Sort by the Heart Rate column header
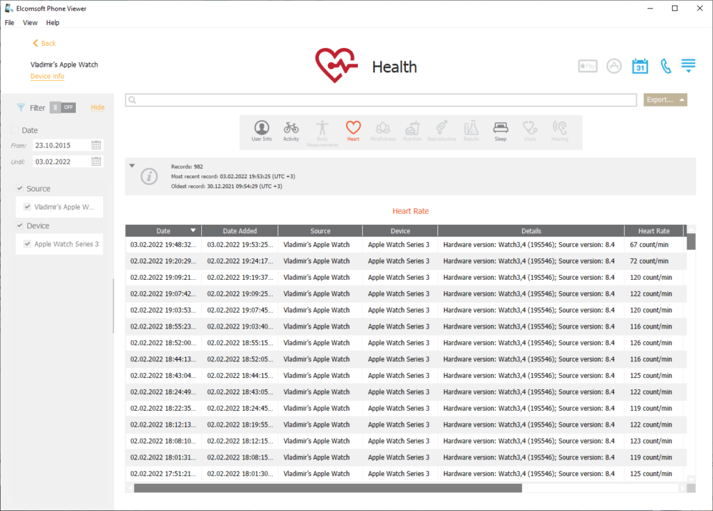713x511 pixels. [x=654, y=231]
